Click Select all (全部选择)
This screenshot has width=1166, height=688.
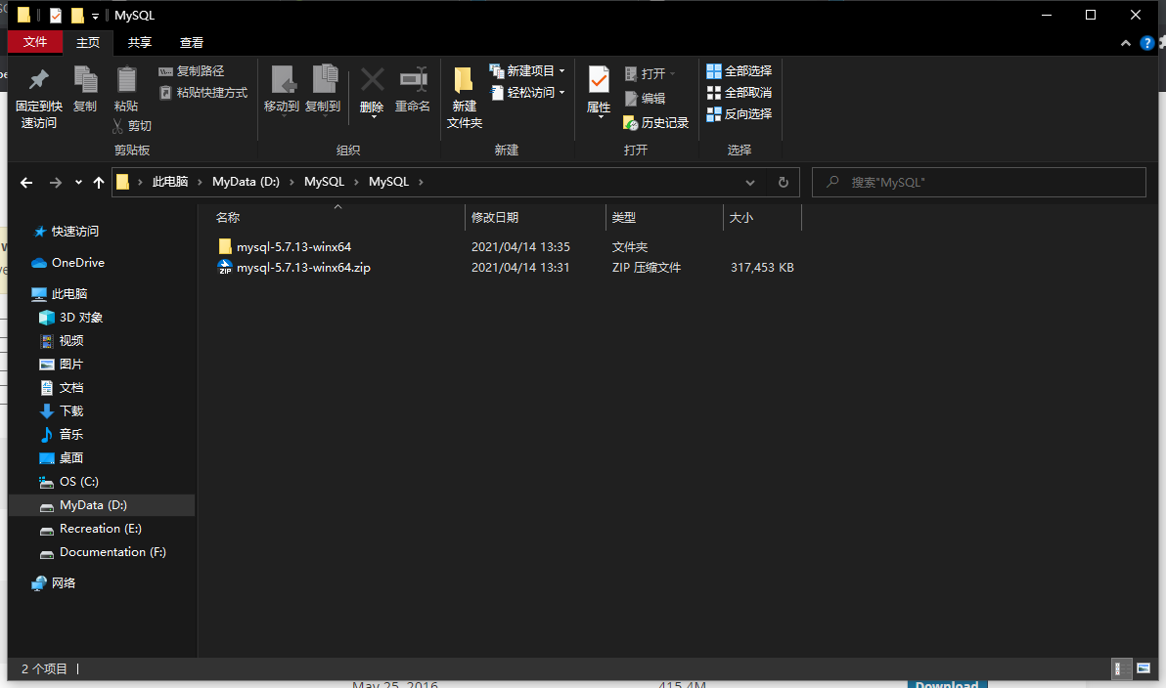(x=740, y=70)
